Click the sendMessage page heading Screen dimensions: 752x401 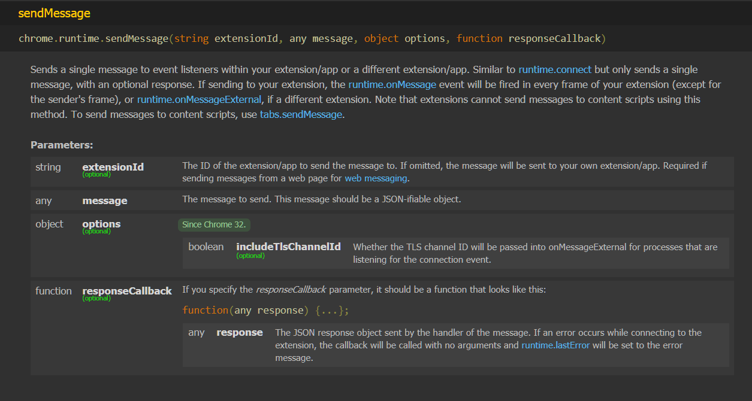[54, 13]
